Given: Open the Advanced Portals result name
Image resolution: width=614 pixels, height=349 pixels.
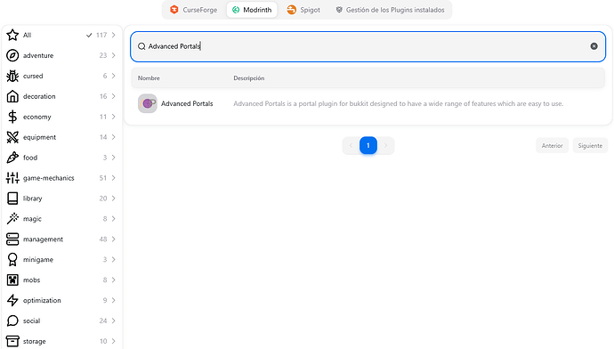Looking at the screenshot, I should pyautogui.click(x=187, y=103).
